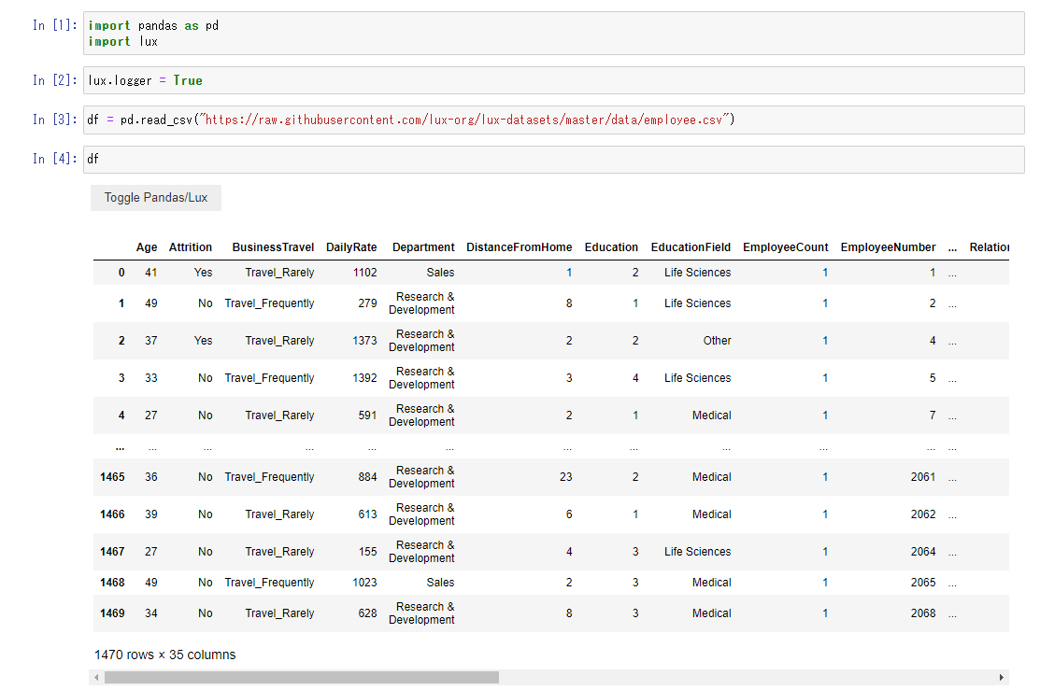The image size is (1040, 690).
Task: Click the EmployeeNumber column header
Action: pyautogui.click(x=888, y=246)
